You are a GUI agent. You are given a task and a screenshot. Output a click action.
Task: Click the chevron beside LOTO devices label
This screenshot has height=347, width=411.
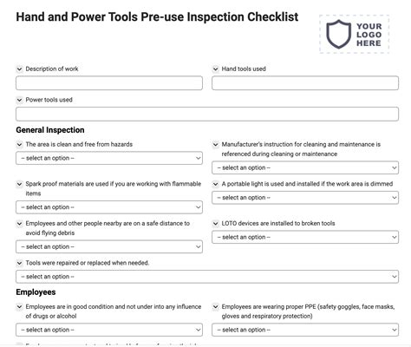(x=215, y=224)
